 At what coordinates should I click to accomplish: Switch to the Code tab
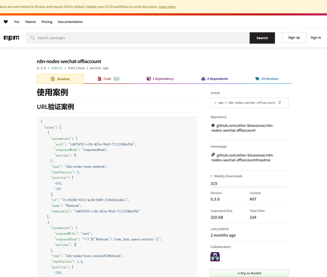point(108,79)
